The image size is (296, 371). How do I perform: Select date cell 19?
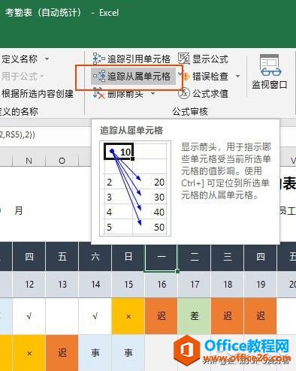261,285
